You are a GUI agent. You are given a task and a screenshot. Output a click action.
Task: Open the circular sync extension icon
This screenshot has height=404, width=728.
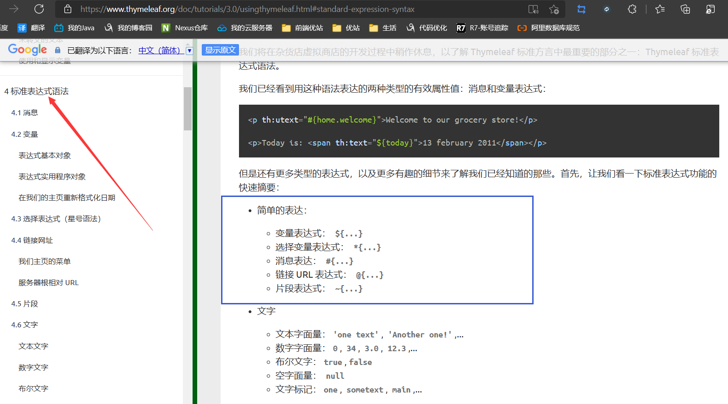pos(607,9)
